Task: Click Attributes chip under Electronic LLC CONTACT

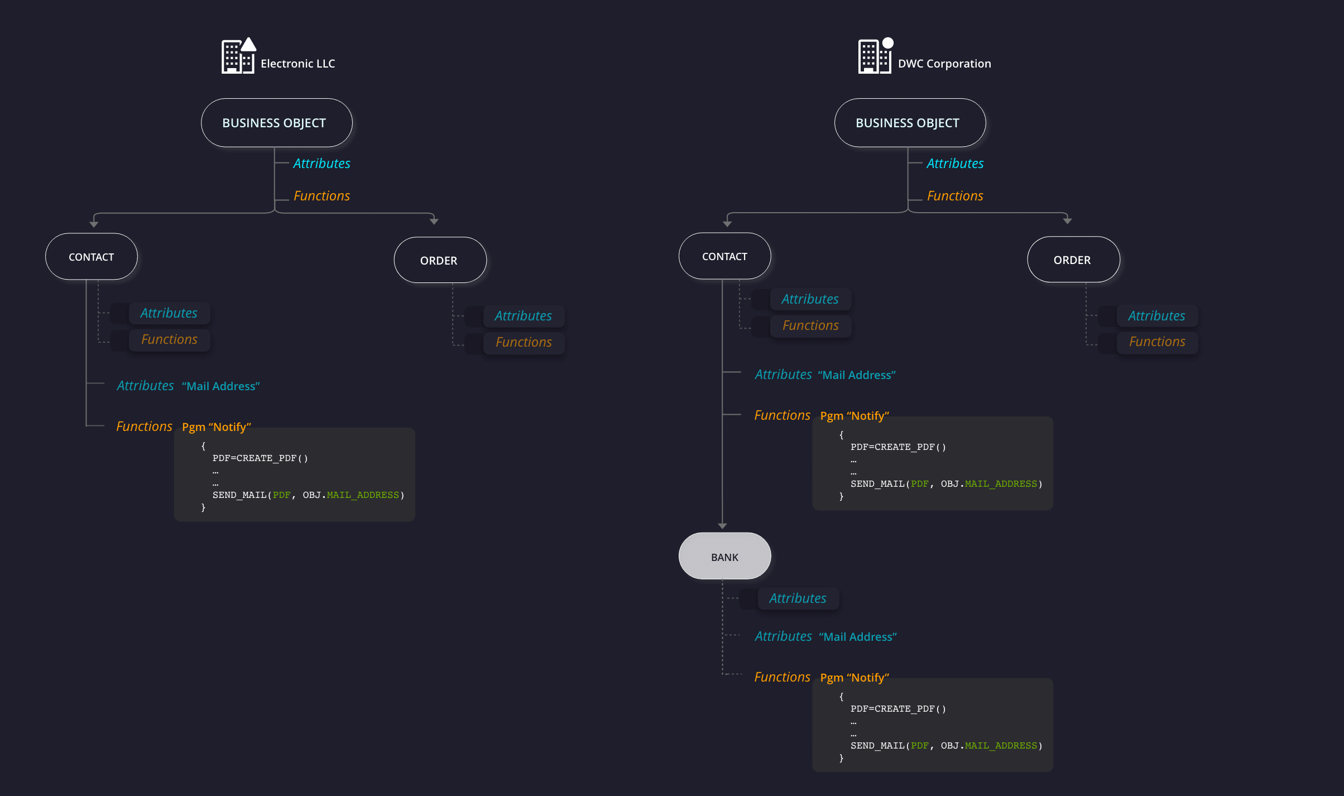Action: (169, 313)
